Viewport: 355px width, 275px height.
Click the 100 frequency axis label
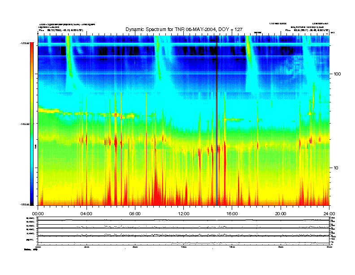point(337,74)
